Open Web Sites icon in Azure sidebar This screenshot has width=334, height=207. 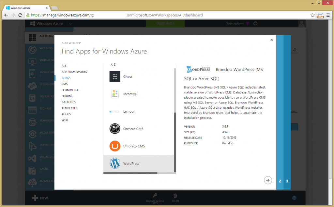point(32,50)
